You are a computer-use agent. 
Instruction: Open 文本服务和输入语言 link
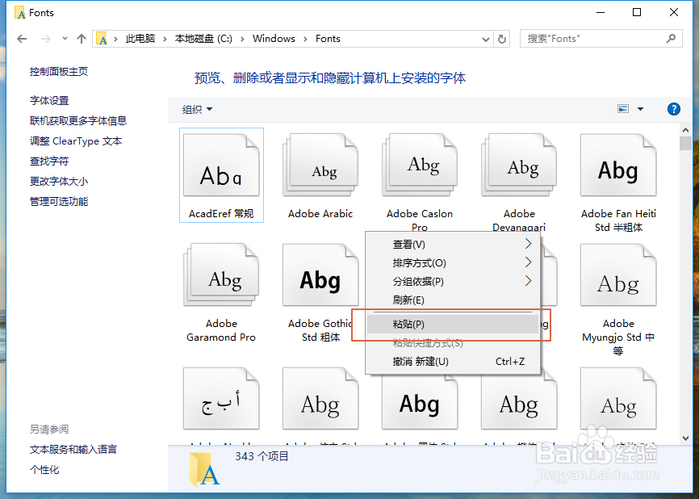(x=73, y=449)
